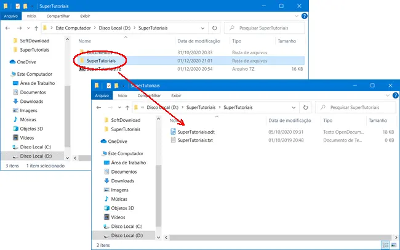Screen dimensions: 400x250
Task: Switch to large icons view in status bar
Action: click(x=393, y=245)
